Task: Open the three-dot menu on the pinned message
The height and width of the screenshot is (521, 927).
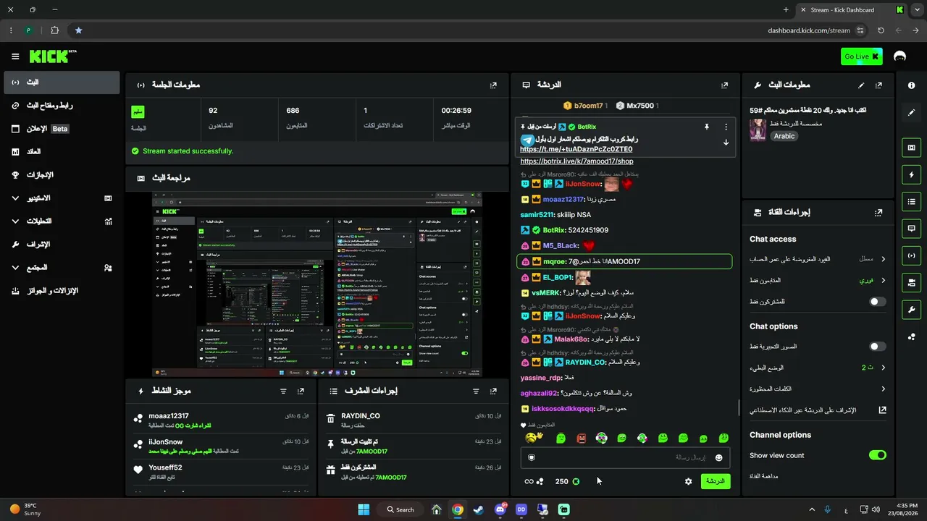Action: [x=726, y=127]
